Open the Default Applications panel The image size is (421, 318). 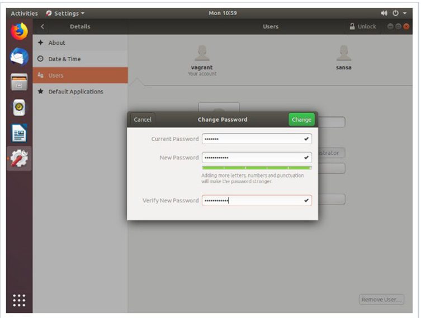point(81,91)
